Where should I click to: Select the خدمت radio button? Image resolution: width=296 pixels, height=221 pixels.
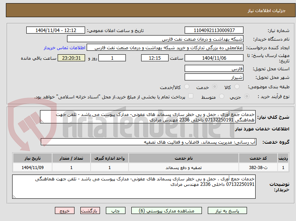pos(214,87)
